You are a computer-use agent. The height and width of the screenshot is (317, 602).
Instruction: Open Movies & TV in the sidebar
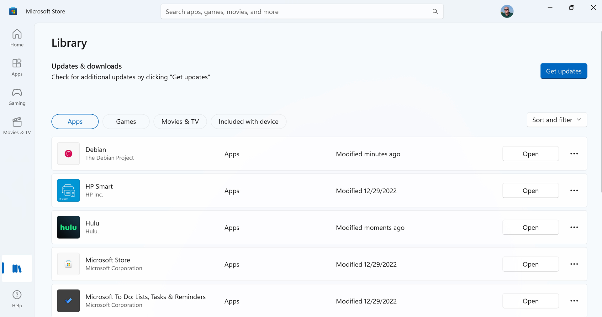point(17,126)
